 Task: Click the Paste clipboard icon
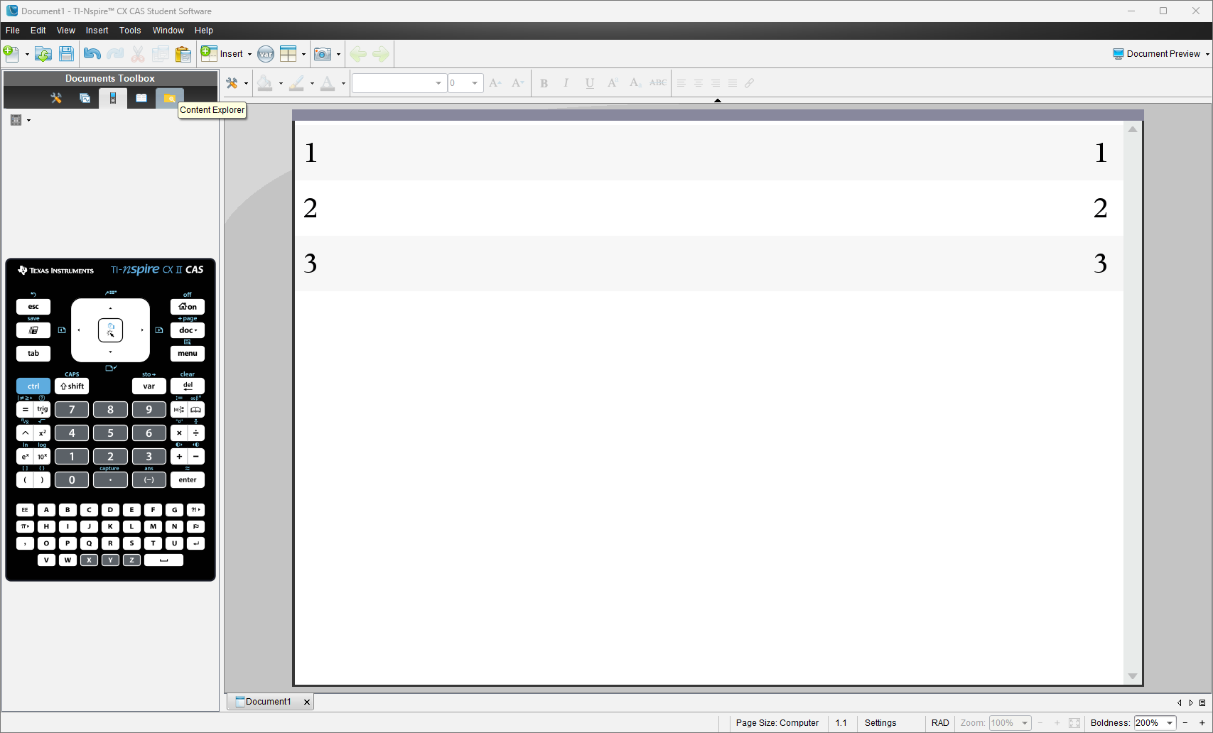point(183,54)
